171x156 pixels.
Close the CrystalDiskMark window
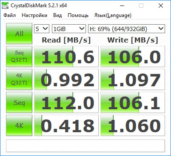coord(161,6)
